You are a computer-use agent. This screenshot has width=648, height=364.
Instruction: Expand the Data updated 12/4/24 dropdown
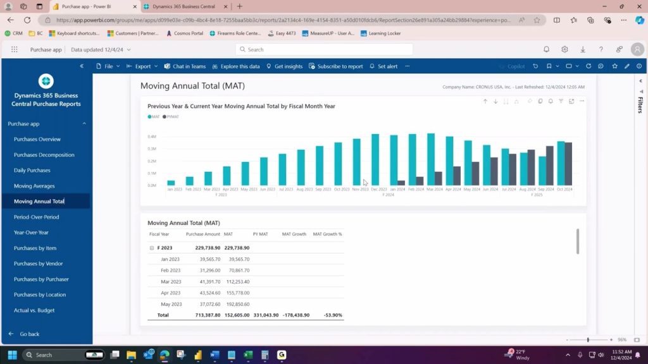(101, 49)
